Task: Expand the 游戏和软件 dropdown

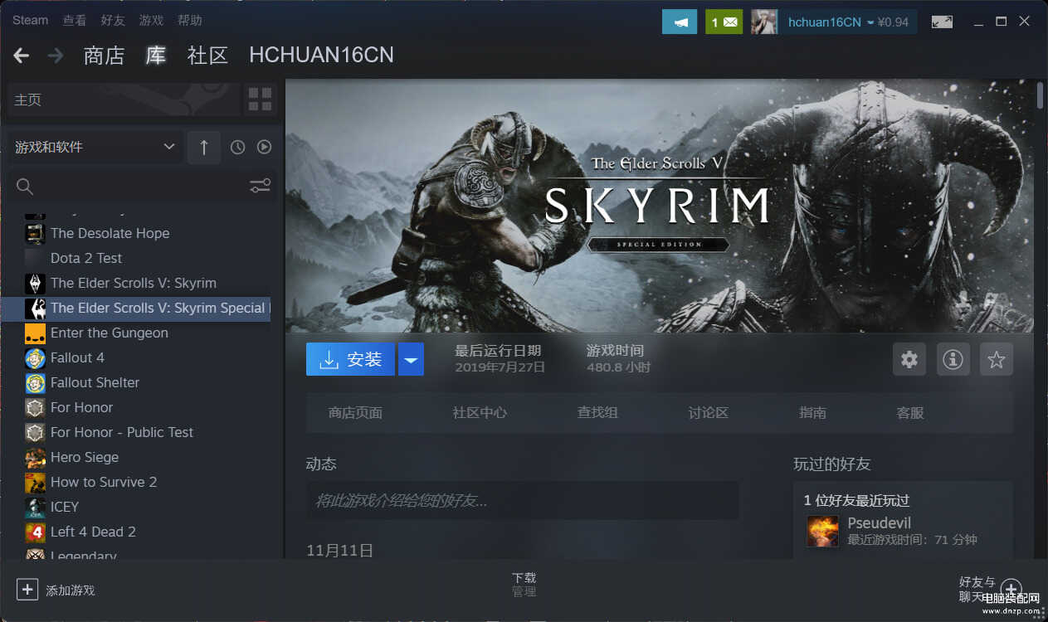Action: (95, 147)
